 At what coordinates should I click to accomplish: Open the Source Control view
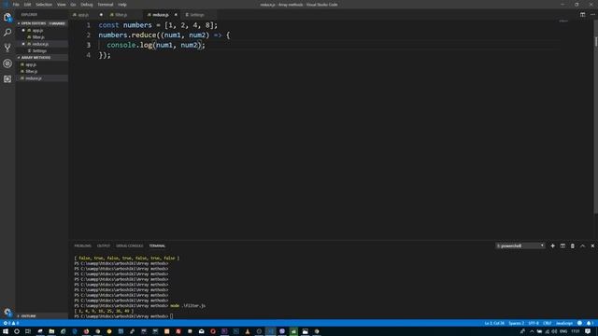7,48
